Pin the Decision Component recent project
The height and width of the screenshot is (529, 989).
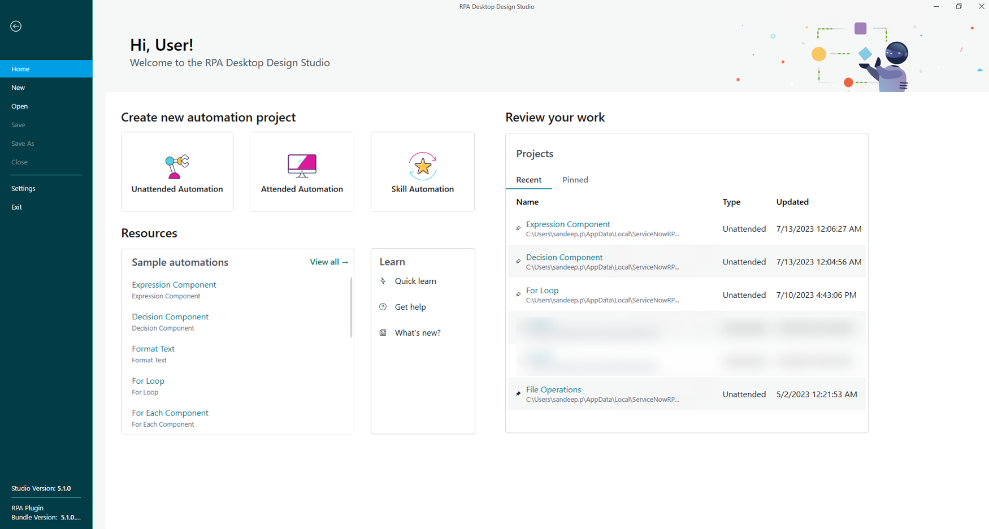518,261
